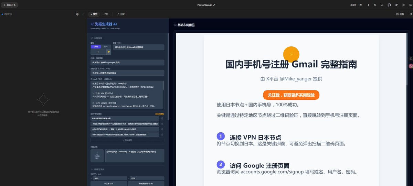Select the 图片 icon-type option

pos(106,46)
